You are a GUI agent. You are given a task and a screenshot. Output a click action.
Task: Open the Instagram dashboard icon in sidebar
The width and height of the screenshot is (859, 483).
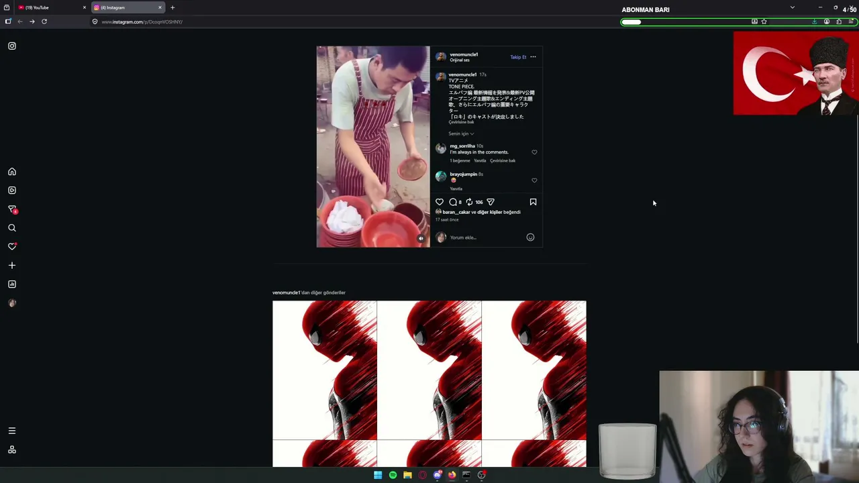(x=11, y=284)
